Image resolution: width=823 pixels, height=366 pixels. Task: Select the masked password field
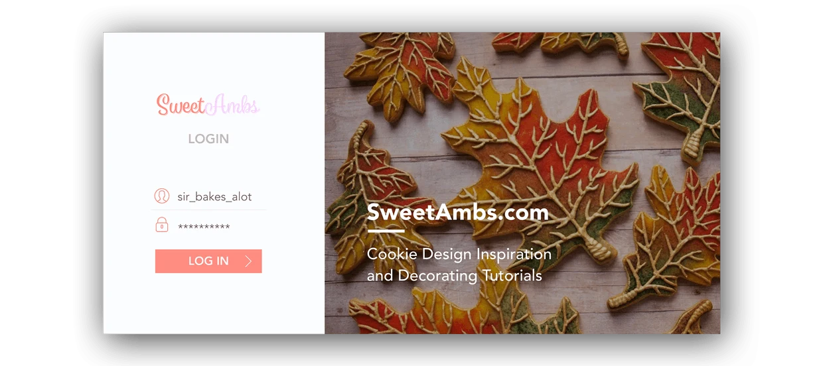(x=208, y=227)
